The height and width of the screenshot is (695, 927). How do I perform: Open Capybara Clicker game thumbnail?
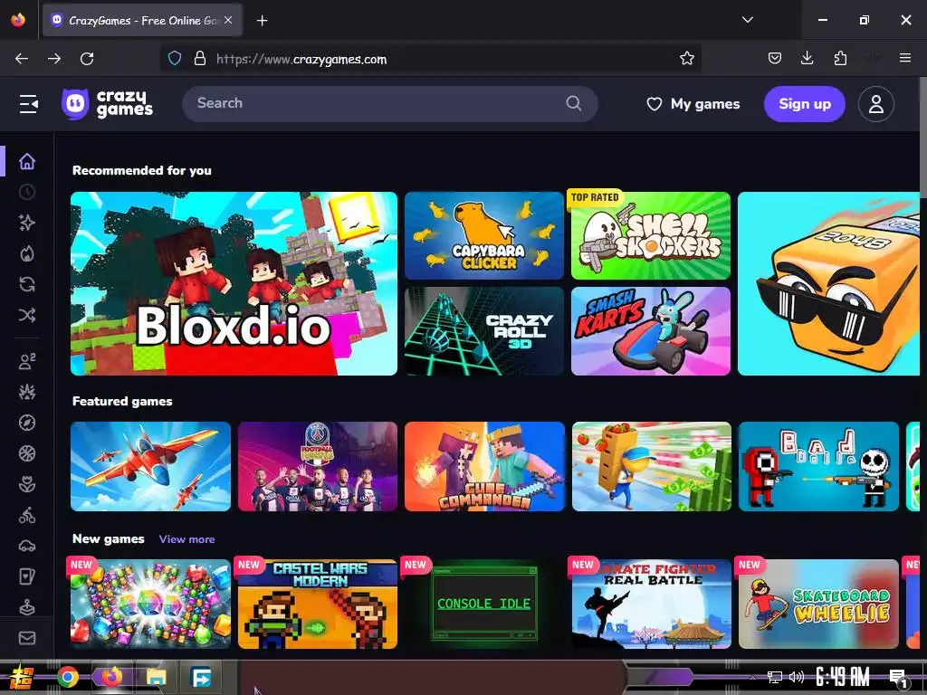[484, 236]
